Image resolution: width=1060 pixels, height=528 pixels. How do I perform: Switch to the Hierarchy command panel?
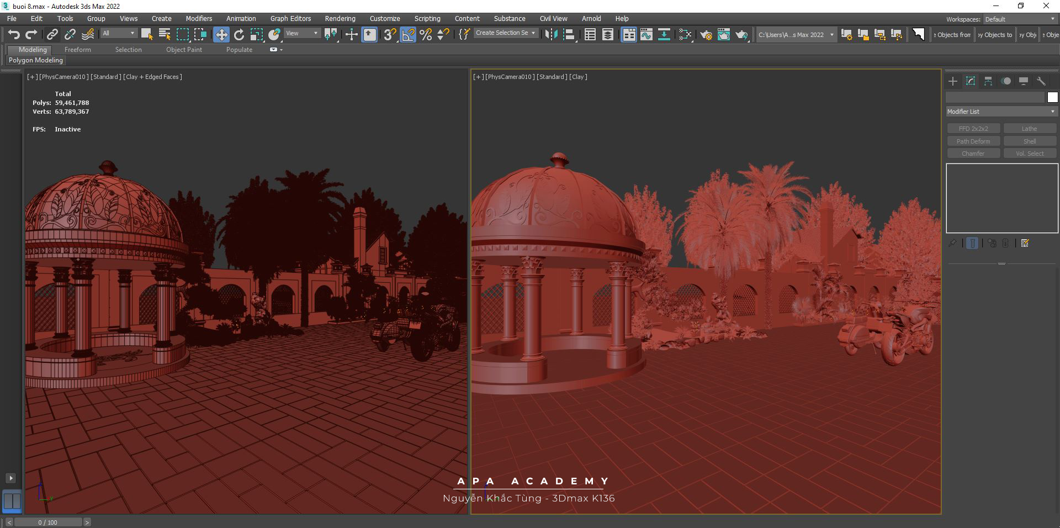tap(988, 81)
